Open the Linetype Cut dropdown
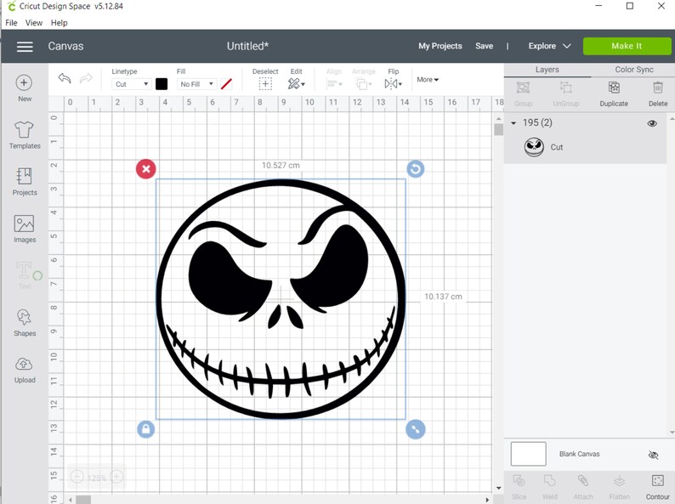 (131, 84)
